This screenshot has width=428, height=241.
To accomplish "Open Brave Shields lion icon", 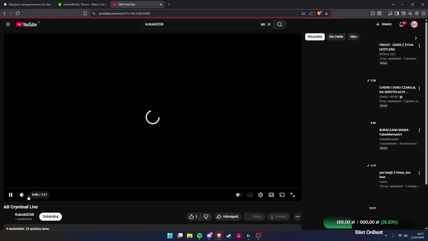I will [319, 13].
